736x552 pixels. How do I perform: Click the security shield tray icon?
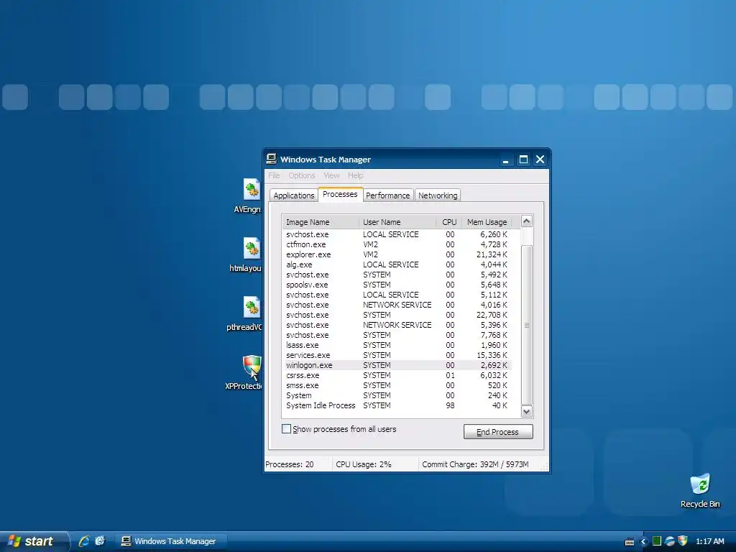click(x=683, y=541)
